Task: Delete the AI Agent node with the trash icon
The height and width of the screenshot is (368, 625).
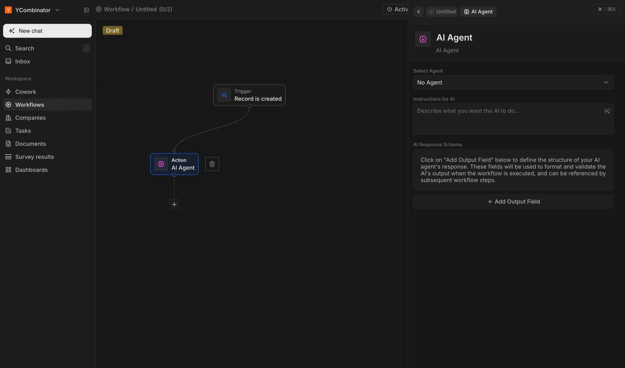Action: click(212, 164)
